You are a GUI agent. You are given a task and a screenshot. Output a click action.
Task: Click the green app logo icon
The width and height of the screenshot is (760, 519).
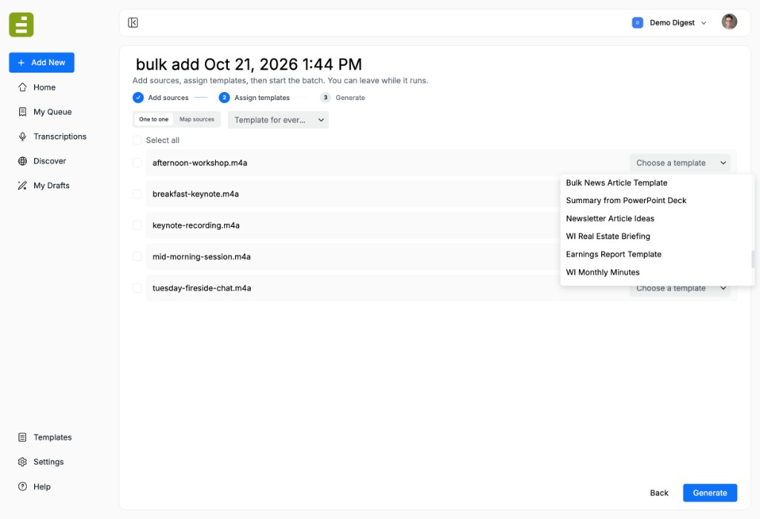(x=22, y=24)
